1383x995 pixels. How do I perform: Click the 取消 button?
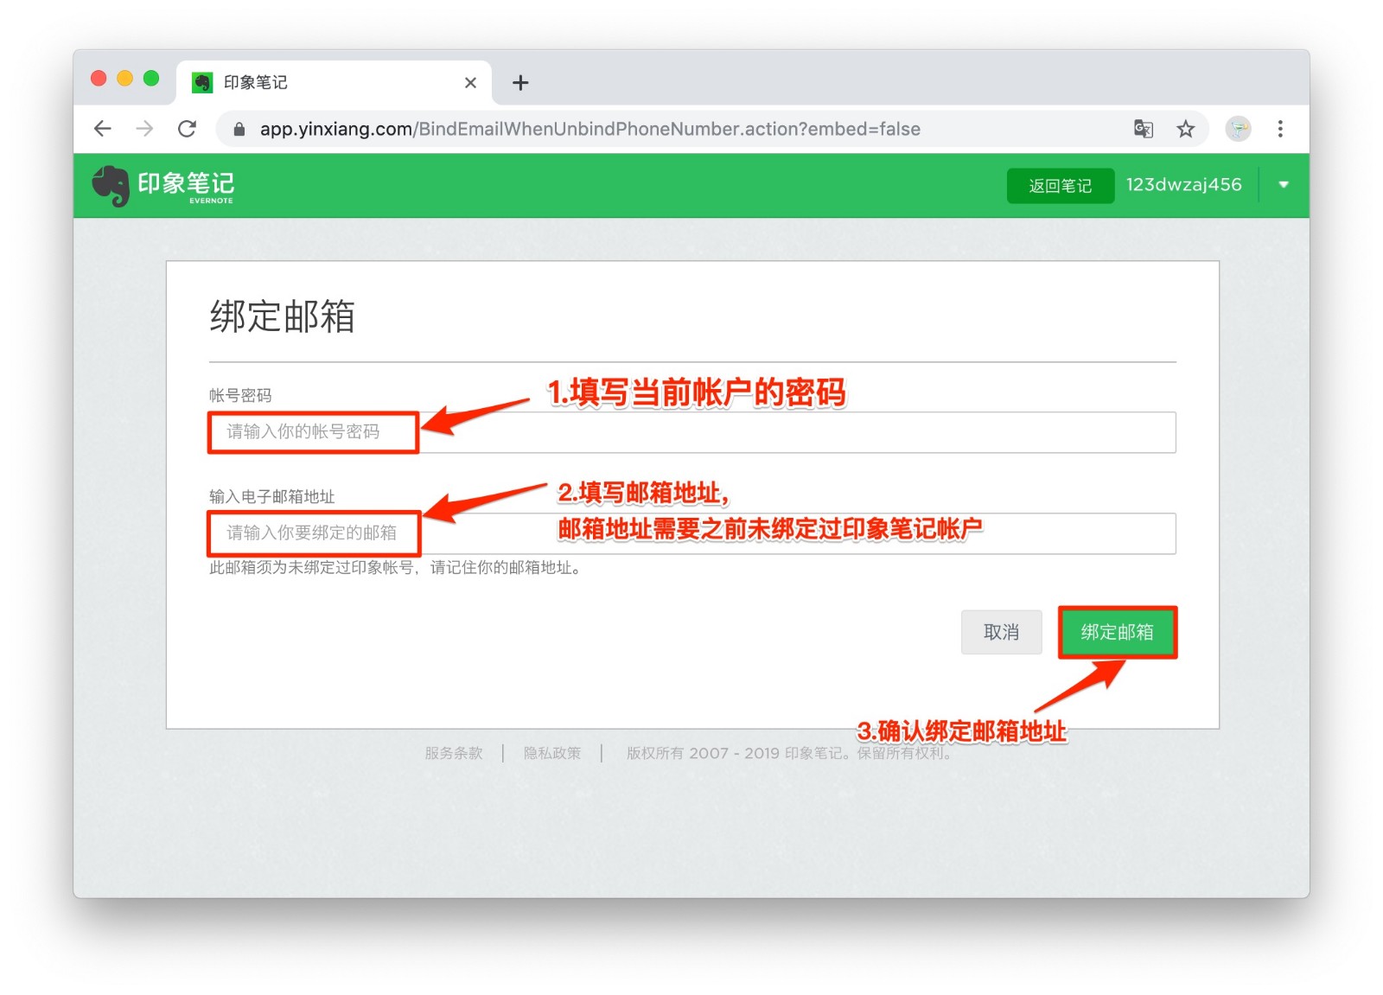coord(1001,632)
